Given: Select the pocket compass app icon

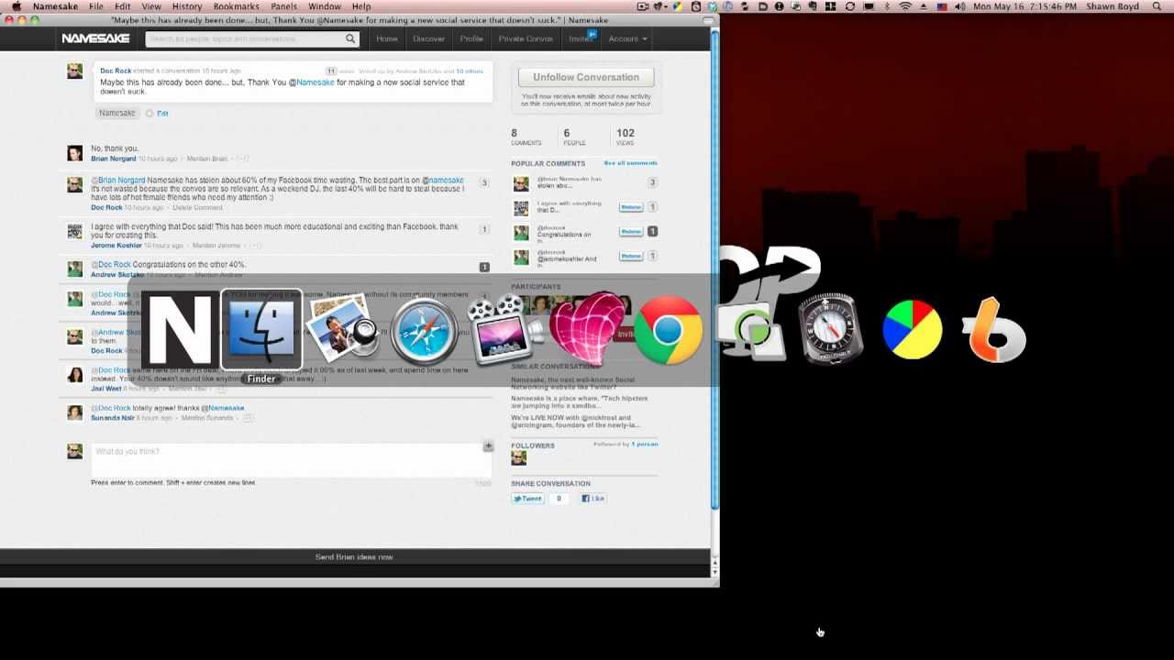Looking at the screenshot, I should tap(831, 327).
